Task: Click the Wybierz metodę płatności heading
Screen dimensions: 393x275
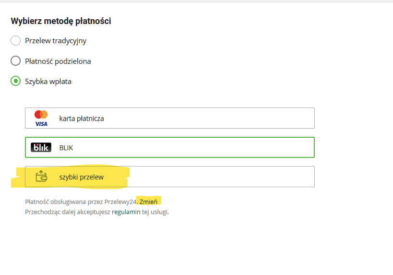Action: pos(61,21)
